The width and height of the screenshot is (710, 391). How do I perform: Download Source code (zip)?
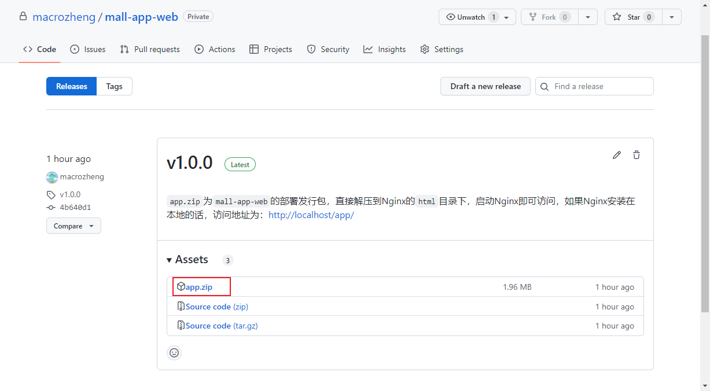click(217, 307)
